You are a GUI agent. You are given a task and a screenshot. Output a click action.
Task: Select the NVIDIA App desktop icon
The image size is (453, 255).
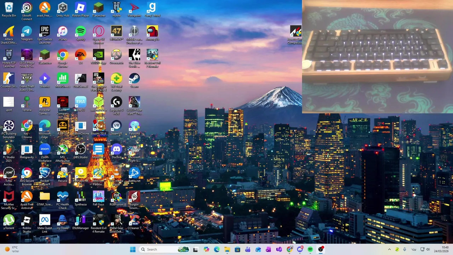pos(98,57)
